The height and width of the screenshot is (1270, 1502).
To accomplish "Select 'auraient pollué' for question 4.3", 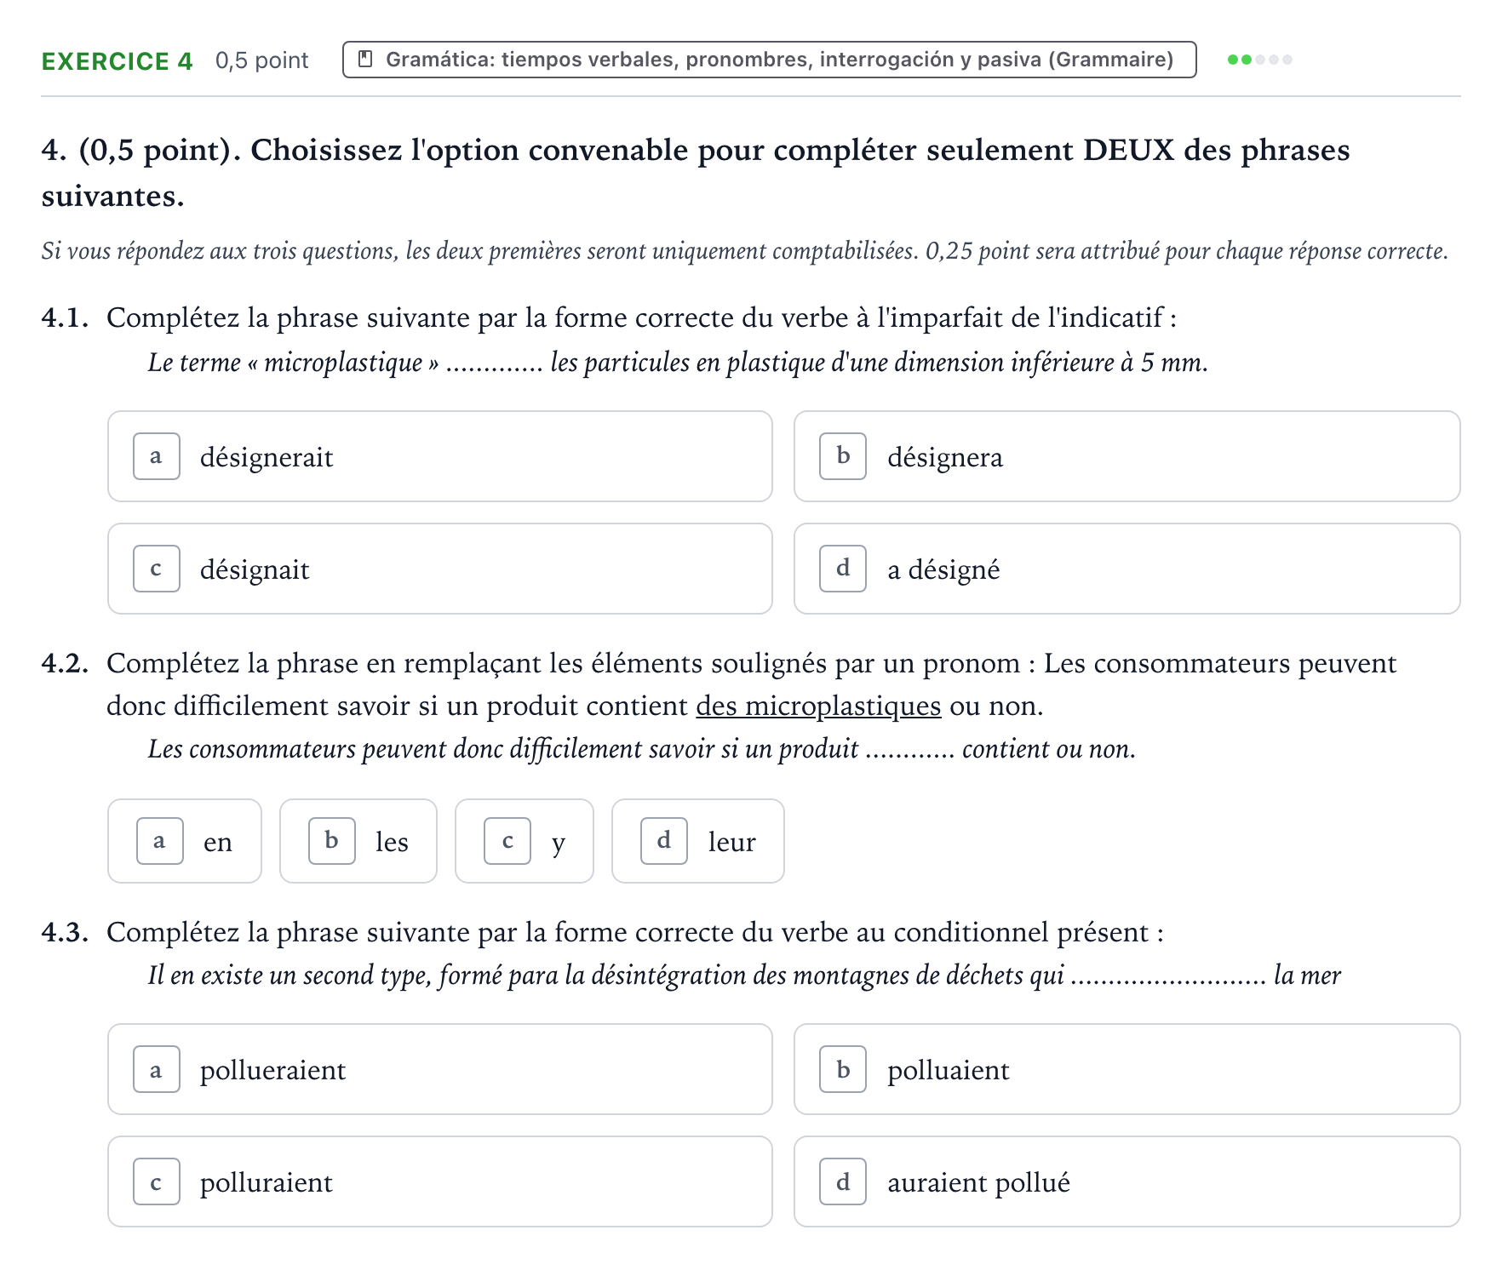I will click(1127, 1181).
